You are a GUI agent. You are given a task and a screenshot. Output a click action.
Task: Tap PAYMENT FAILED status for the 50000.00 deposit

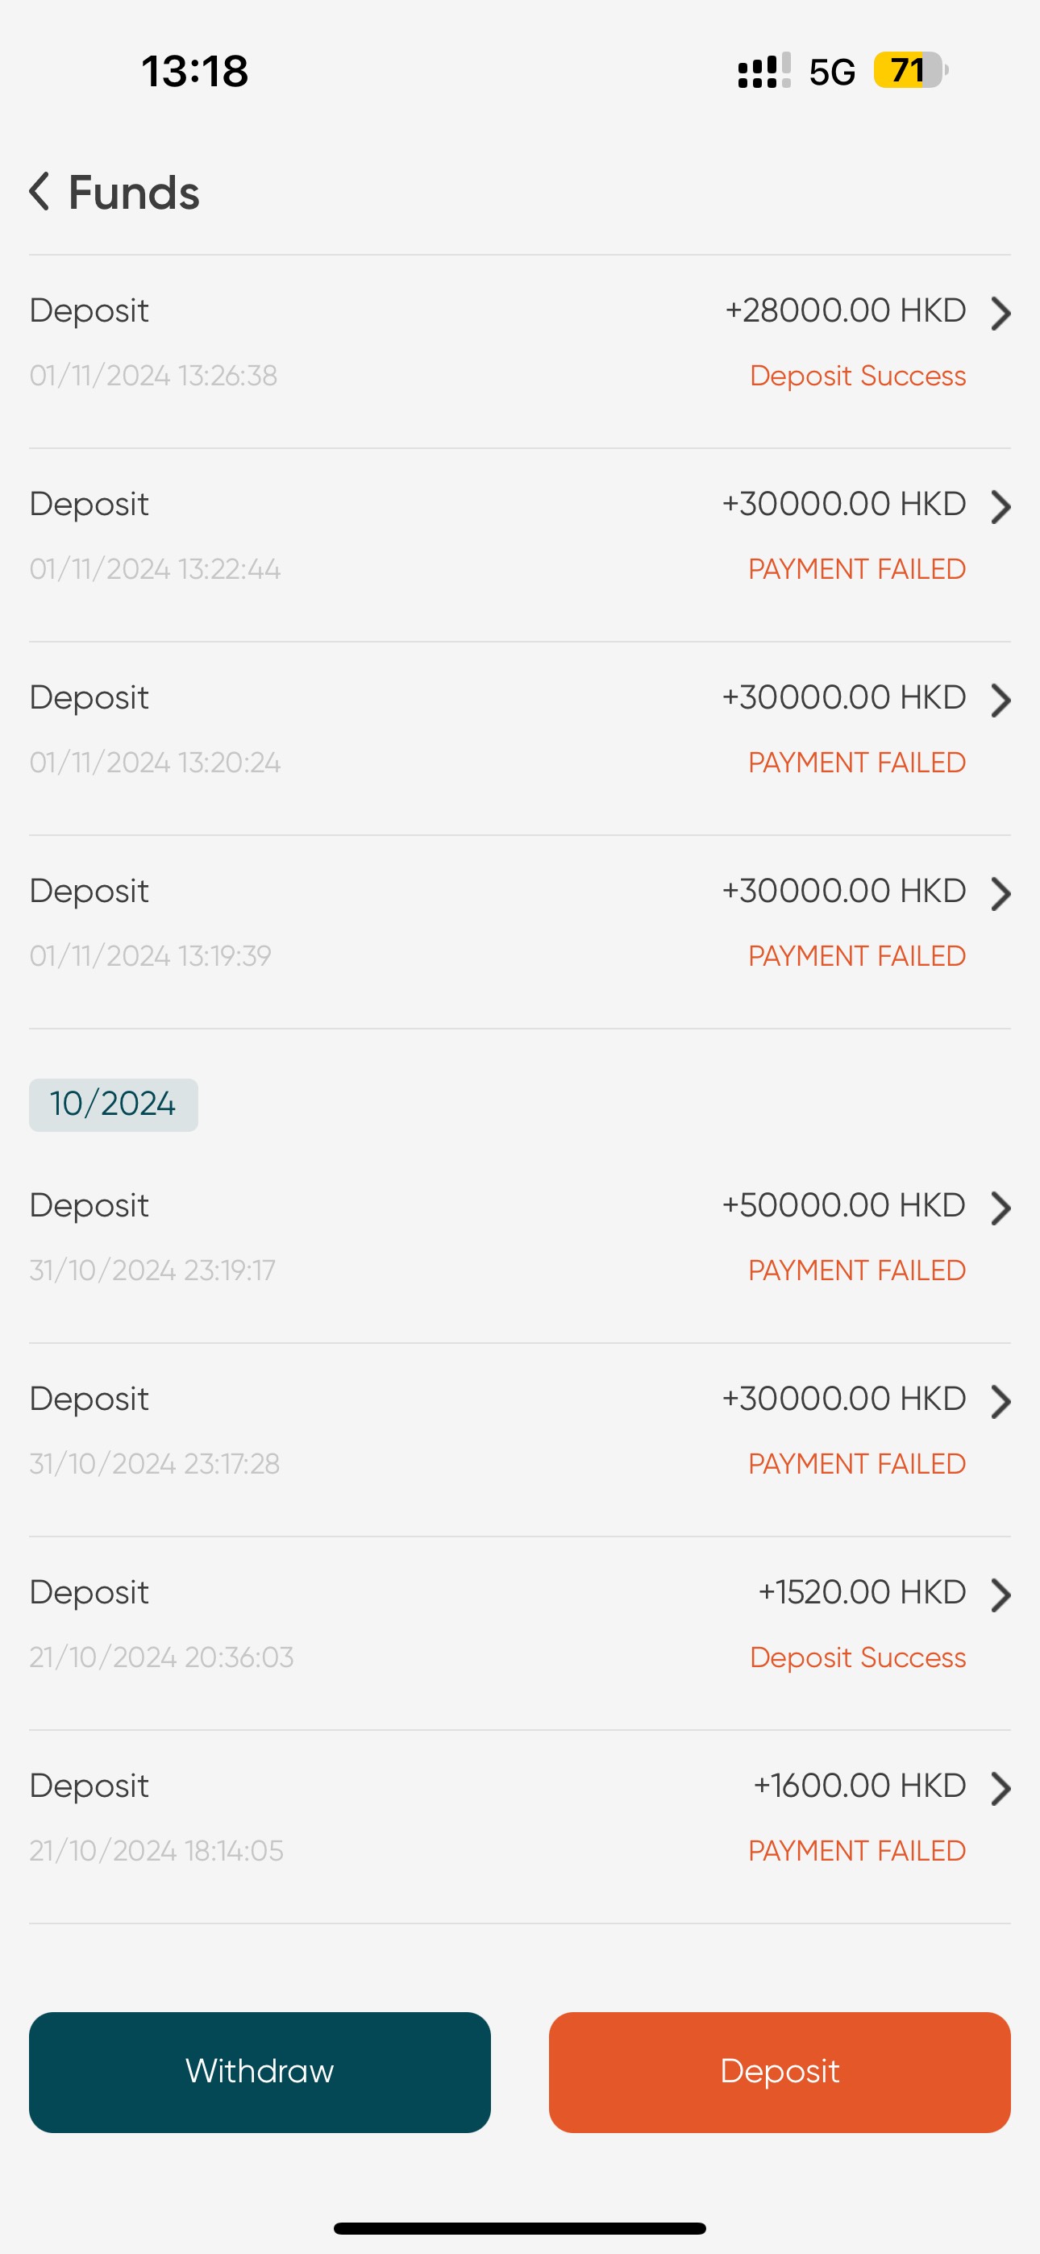(856, 1270)
